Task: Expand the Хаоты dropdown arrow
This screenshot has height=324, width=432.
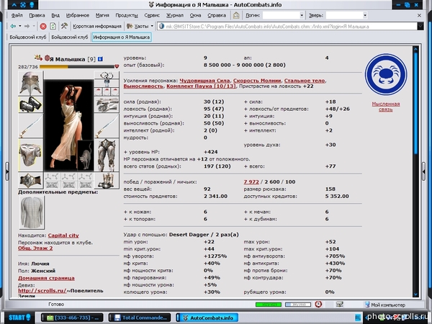Action: (x=152, y=26)
